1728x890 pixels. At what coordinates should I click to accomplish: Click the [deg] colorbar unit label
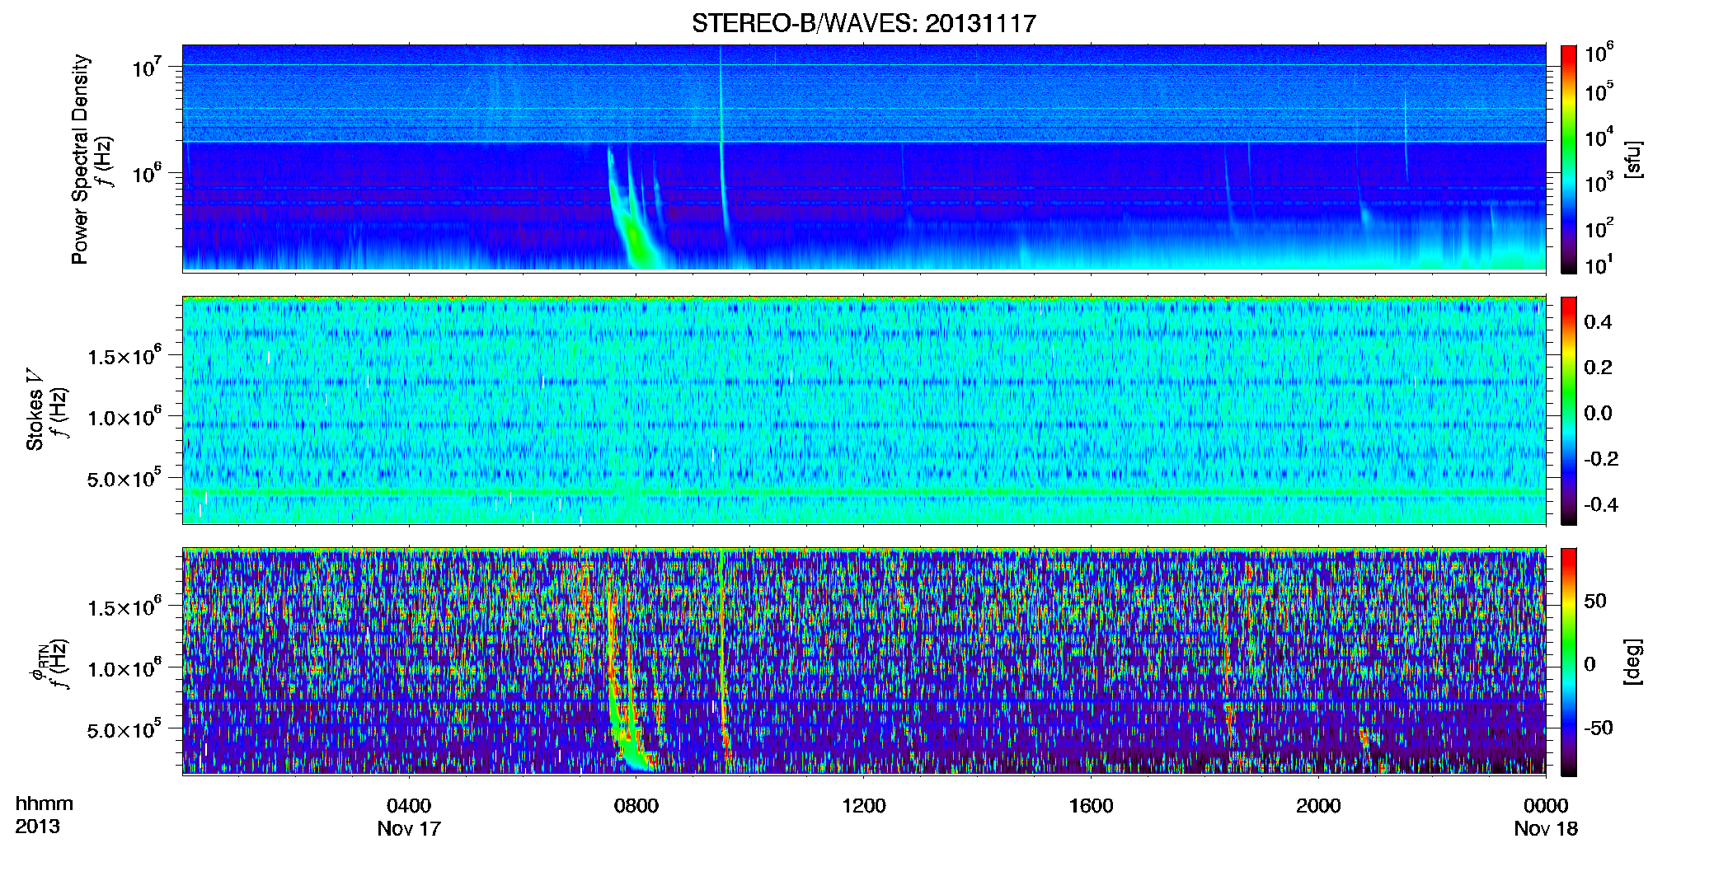1633,662
